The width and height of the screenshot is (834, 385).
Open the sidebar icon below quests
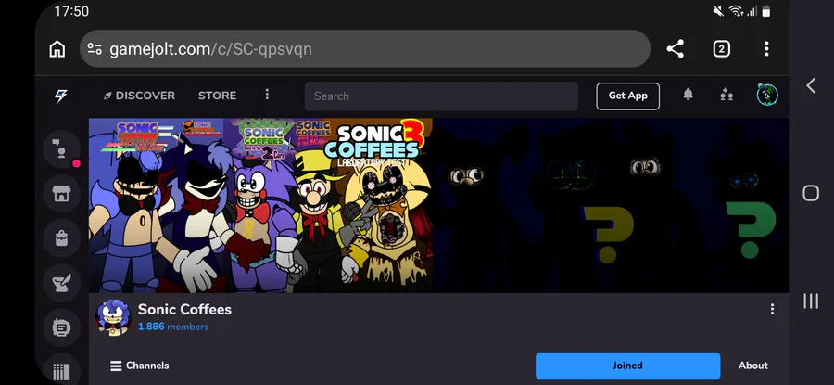[62, 327]
